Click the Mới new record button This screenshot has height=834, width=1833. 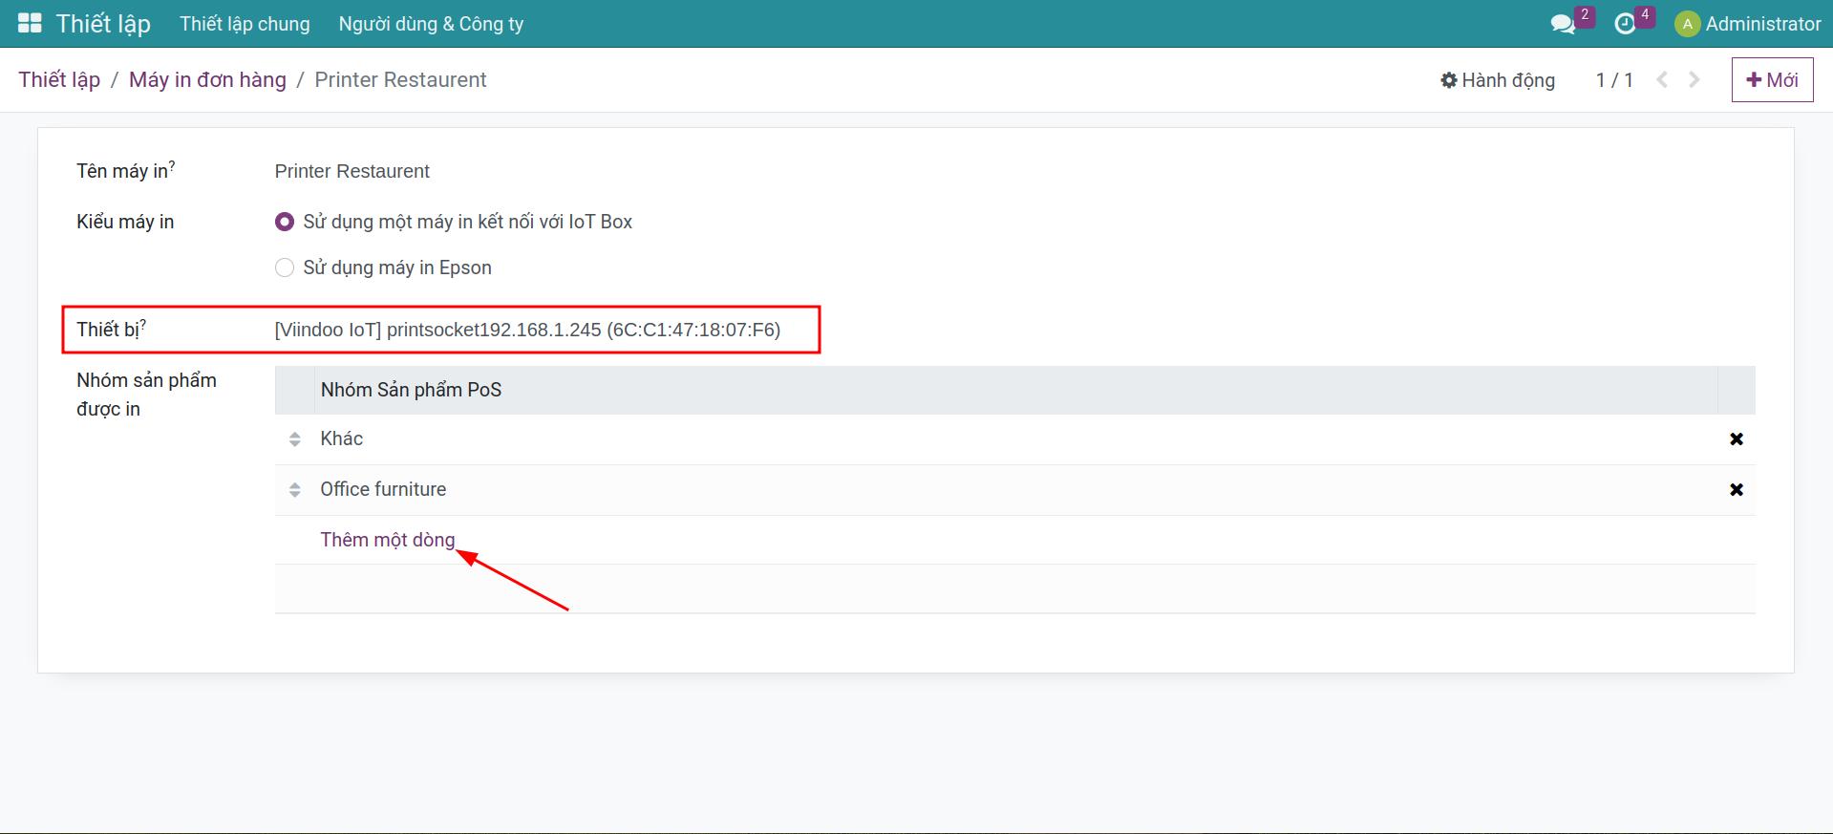1772,80
